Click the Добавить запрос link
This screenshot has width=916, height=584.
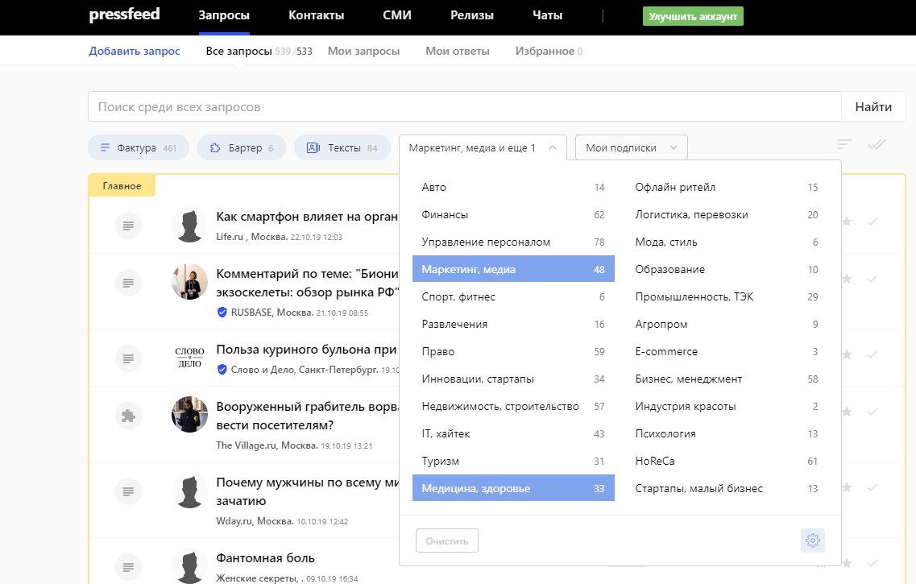coord(135,52)
